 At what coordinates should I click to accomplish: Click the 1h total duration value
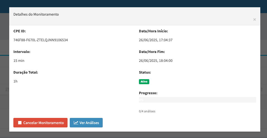(15, 81)
